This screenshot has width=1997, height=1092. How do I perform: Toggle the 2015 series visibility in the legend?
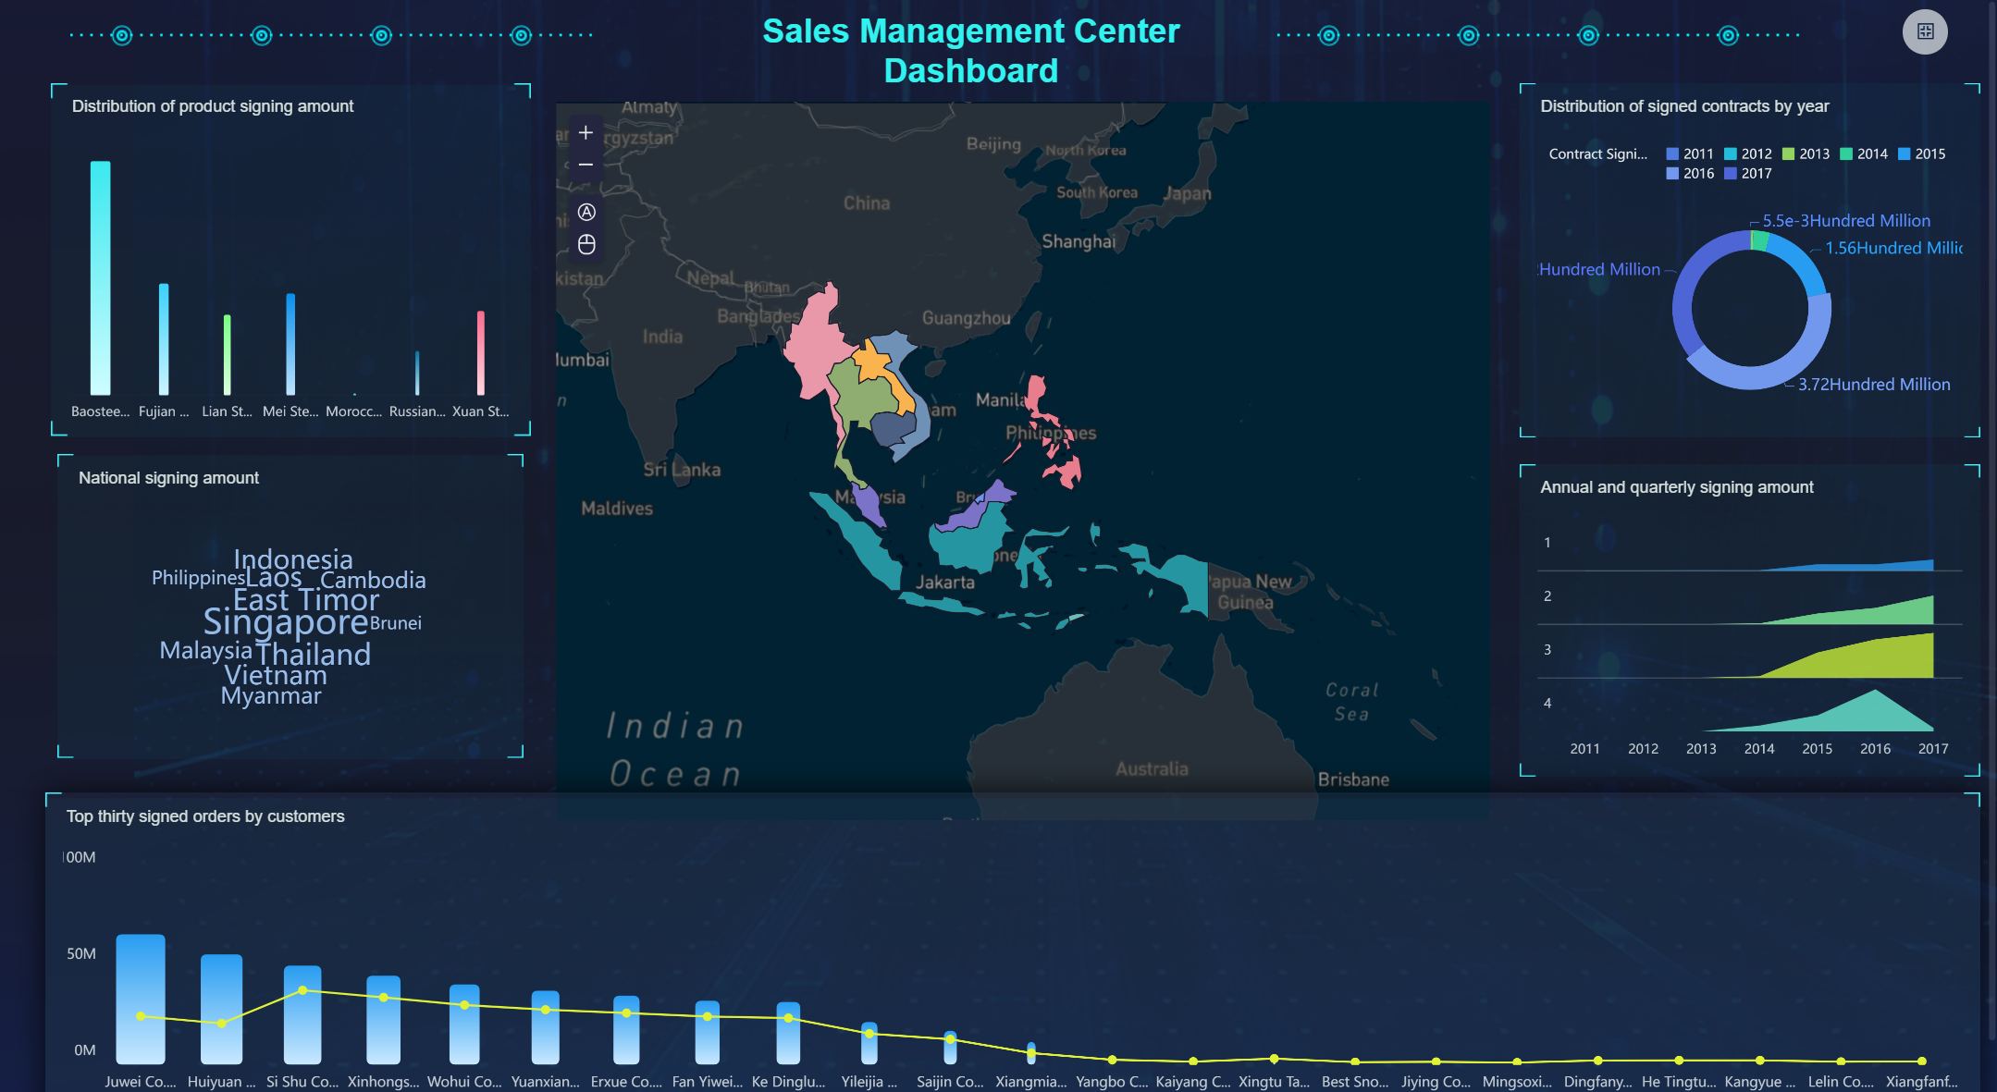tap(1905, 153)
